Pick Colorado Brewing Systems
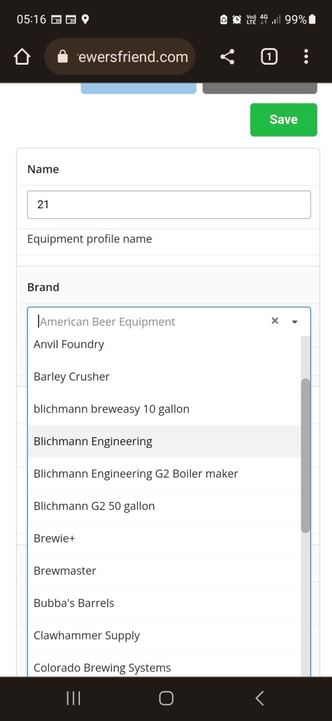This screenshot has width=332, height=721. click(164, 664)
